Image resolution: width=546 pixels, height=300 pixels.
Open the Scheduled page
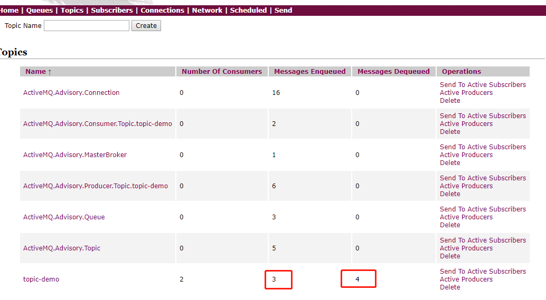pos(248,11)
